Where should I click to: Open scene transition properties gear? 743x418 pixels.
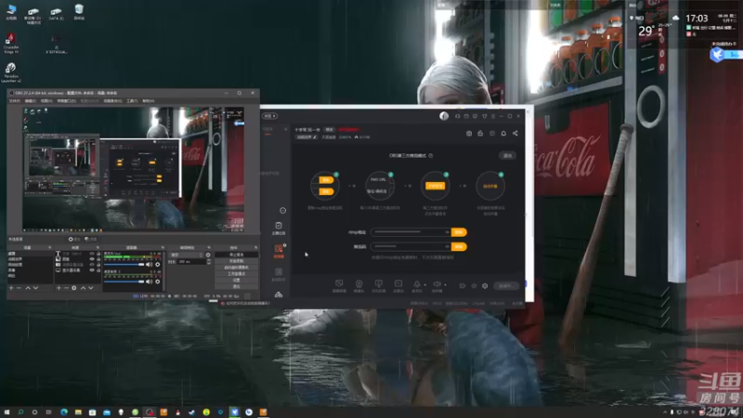pyautogui.click(x=208, y=255)
